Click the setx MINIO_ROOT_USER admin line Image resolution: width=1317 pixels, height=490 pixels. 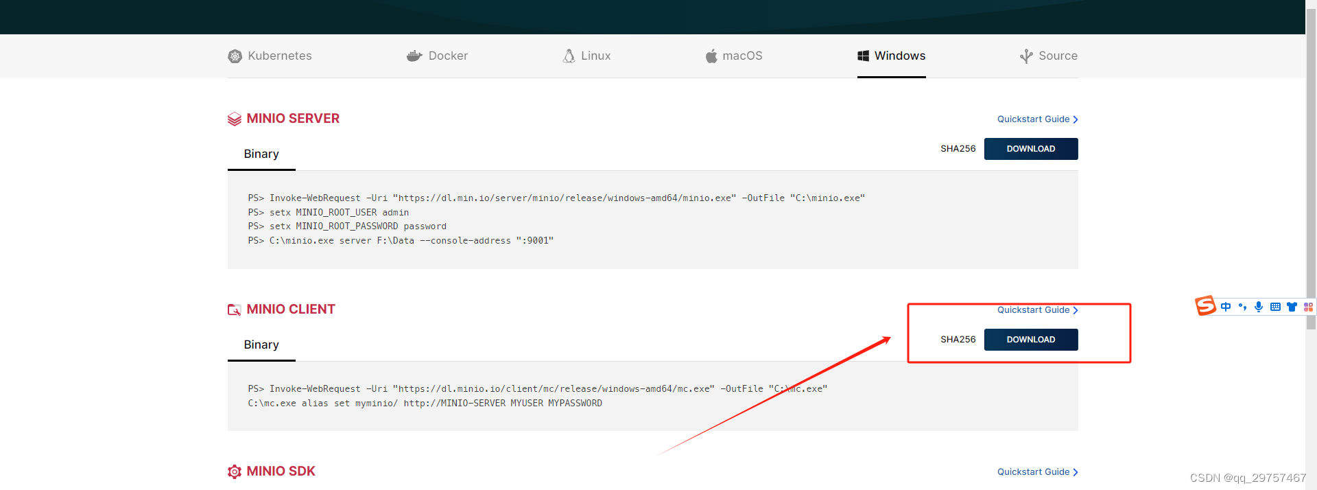click(328, 213)
